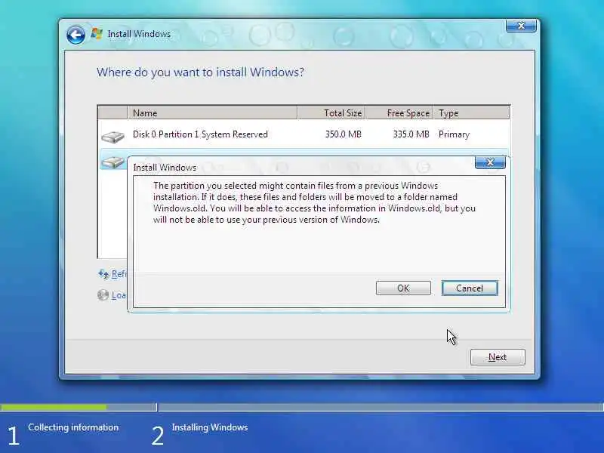This screenshot has height=453, width=604.
Task: Close the warning dialog with its X
Action: [x=490, y=162]
